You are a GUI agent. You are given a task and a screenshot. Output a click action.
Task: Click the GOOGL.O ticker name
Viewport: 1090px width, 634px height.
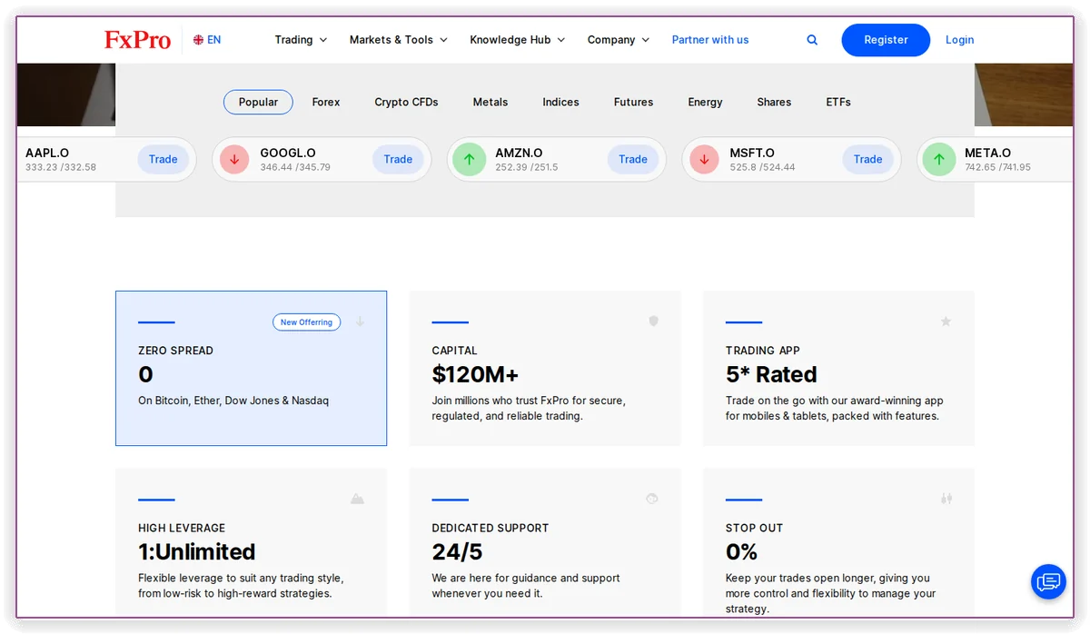point(288,153)
